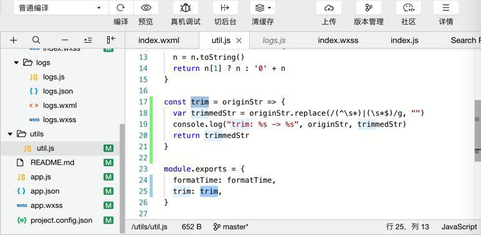Screen dimensions: 481x235
Task: Switch to index.js tab
Action: 404,40
